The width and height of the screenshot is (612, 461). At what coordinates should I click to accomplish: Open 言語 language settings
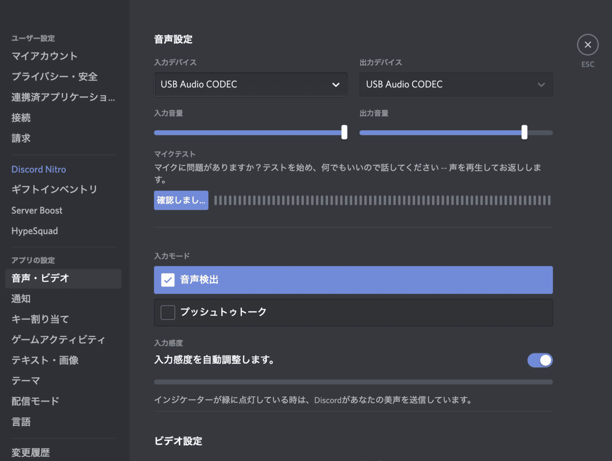(21, 422)
